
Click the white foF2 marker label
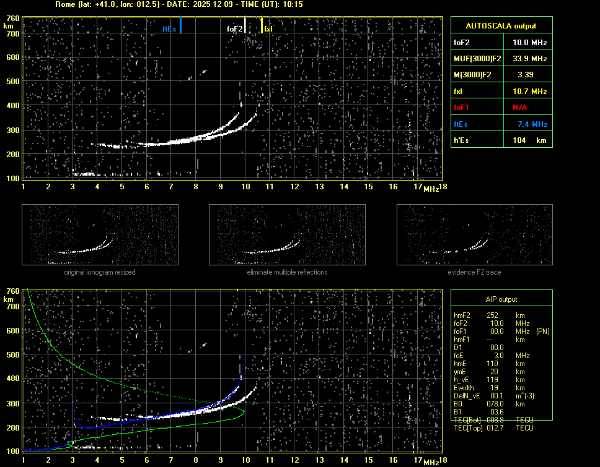click(234, 29)
